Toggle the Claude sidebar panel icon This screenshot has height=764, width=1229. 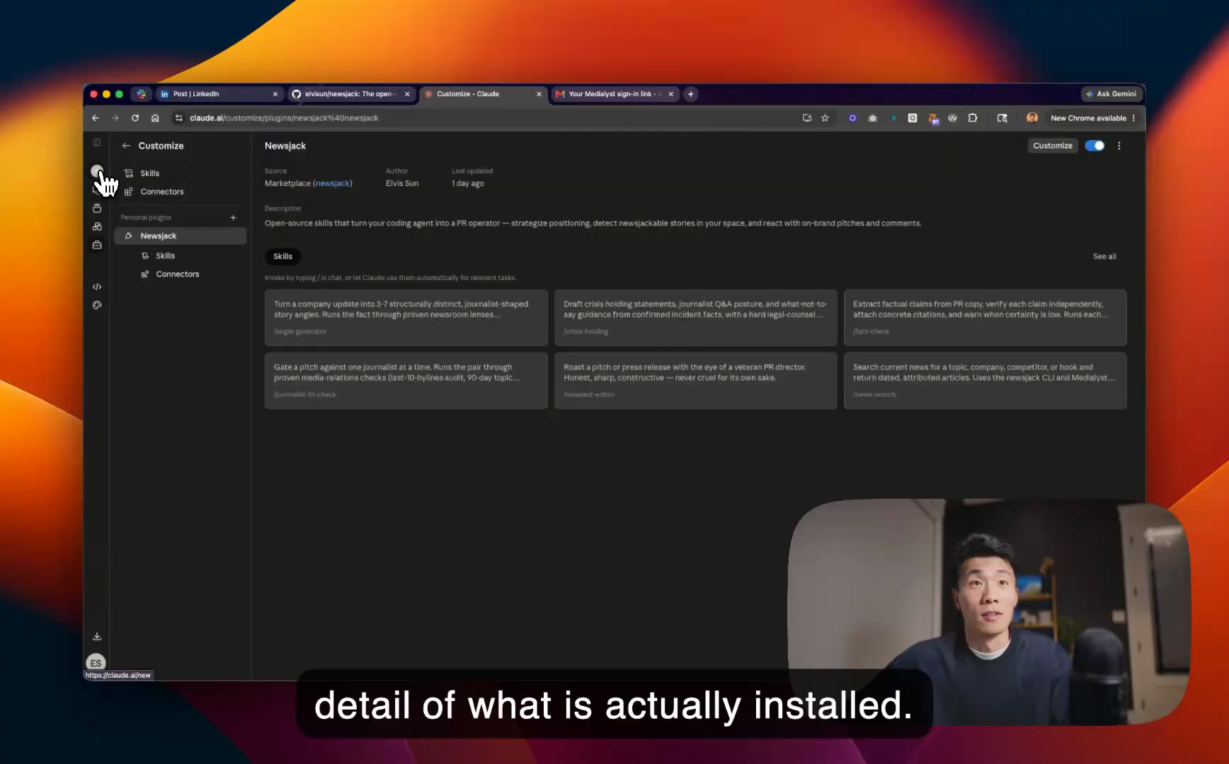click(97, 143)
